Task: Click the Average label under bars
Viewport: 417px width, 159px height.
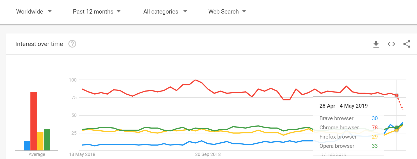Action: pyautogui.click(x=37, y=154)
